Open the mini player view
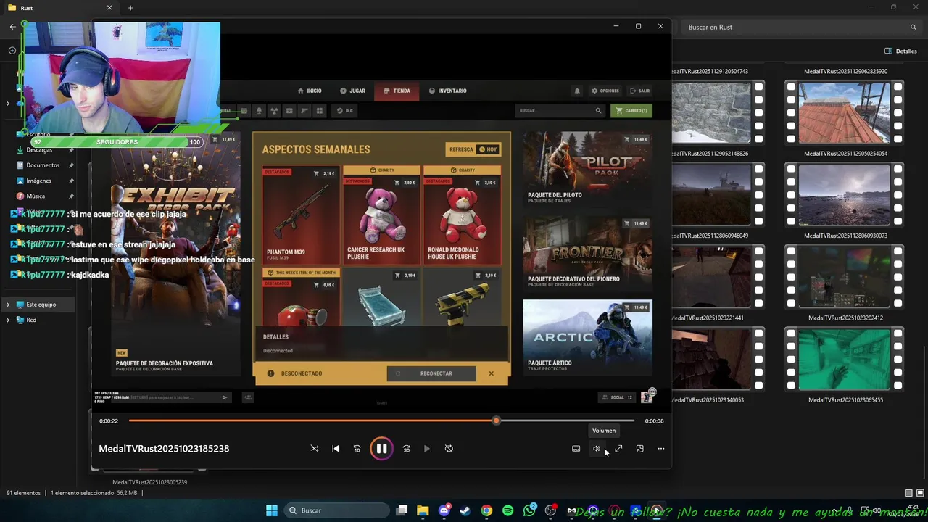 coord(639,449)
